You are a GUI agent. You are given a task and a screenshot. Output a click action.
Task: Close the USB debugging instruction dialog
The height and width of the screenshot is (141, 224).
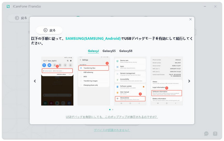190,19
